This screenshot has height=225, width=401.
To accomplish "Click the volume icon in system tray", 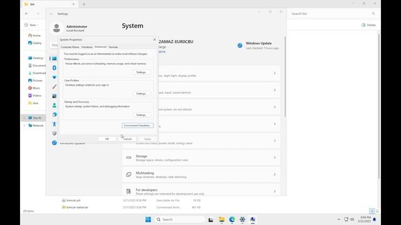I will tap(352, 219).
